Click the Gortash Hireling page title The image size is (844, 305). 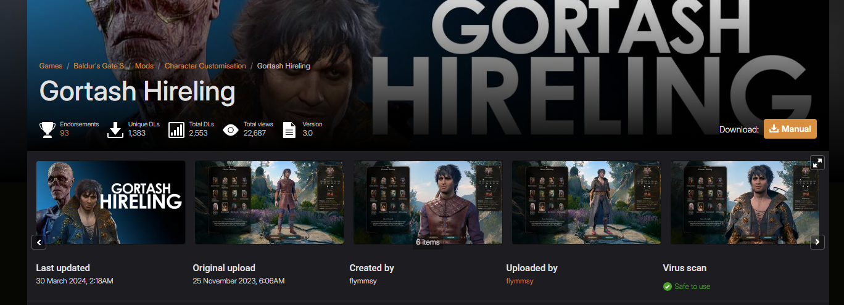coord(138,91)
